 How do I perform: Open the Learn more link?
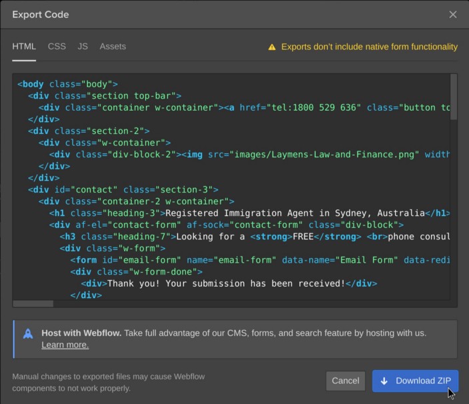65,345
